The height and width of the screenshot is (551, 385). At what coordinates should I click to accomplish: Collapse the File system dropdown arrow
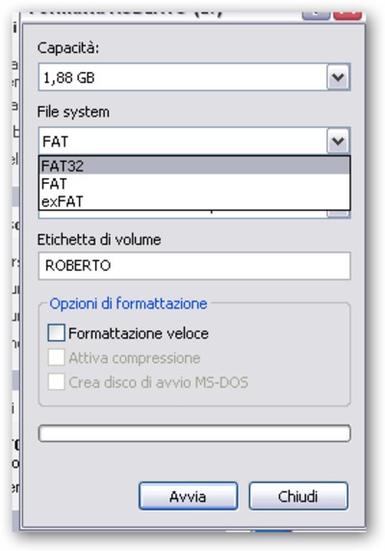pos(338,141)
